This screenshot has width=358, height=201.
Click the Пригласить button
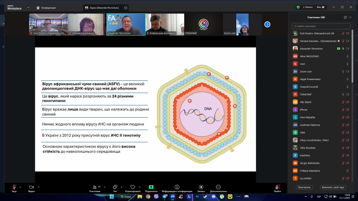304,187
